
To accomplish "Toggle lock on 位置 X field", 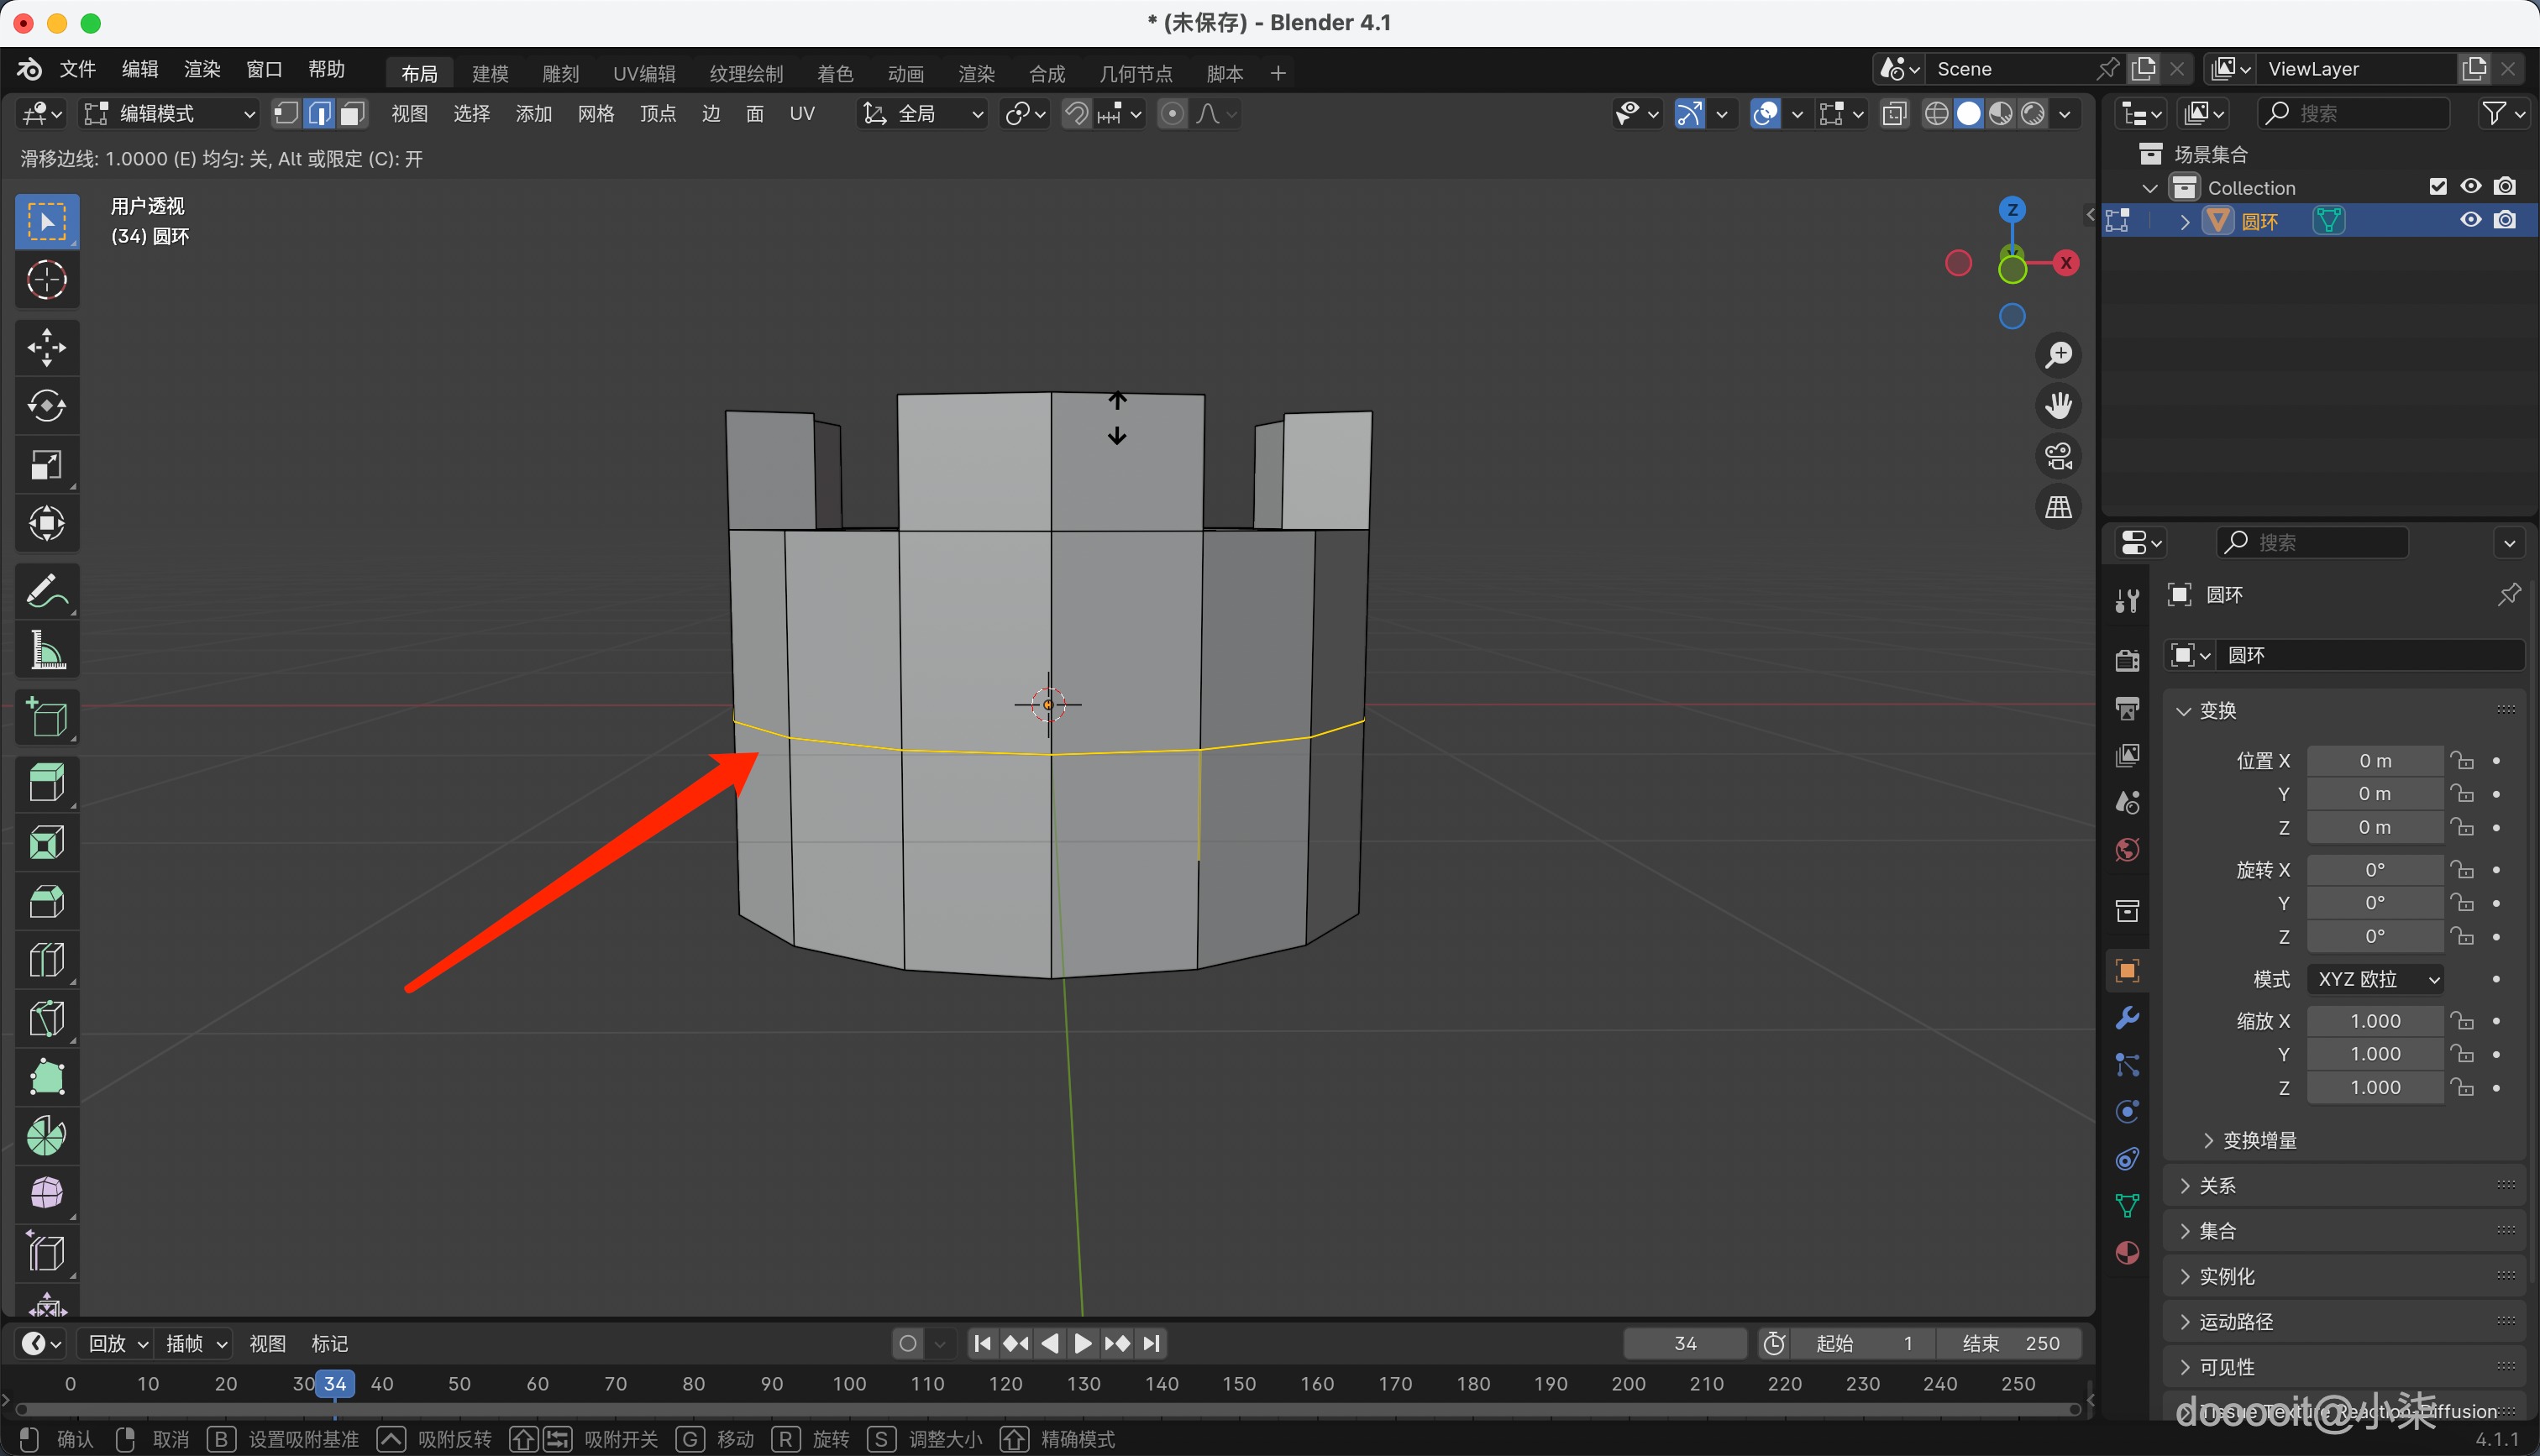I will tap(2463, 761).
